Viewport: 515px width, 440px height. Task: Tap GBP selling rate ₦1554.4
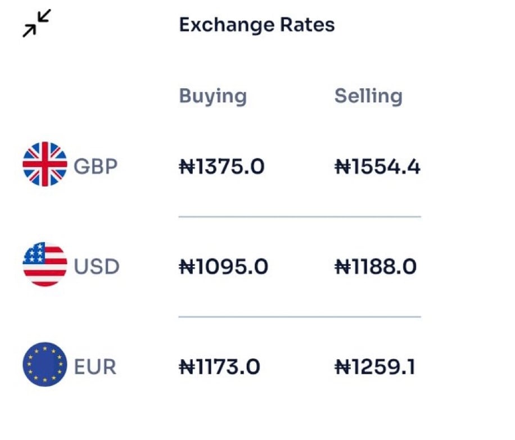(x=377, y=167)
